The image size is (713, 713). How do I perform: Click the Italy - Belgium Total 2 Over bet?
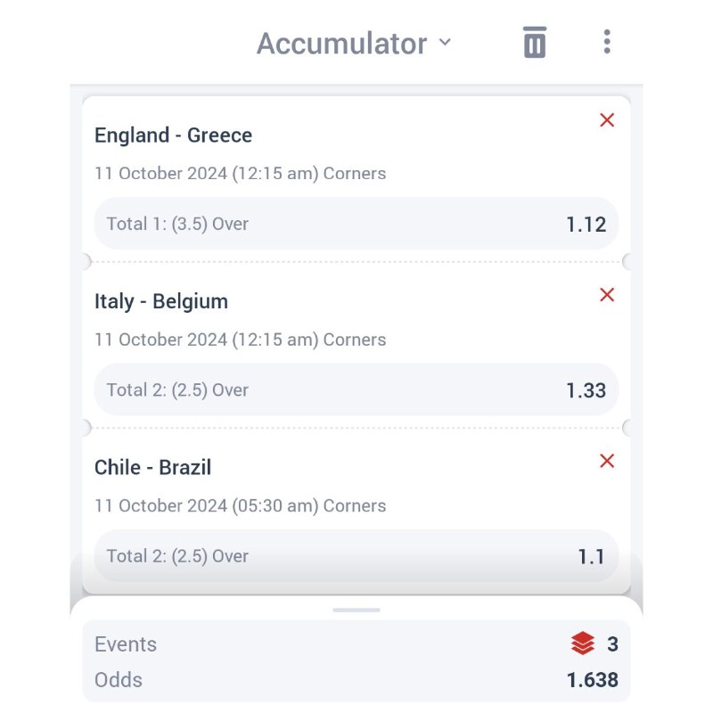pos(177,389)
